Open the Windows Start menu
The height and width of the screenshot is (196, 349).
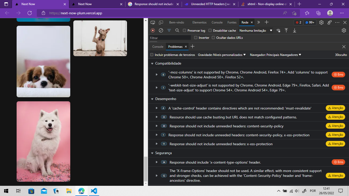pos(6,191)
